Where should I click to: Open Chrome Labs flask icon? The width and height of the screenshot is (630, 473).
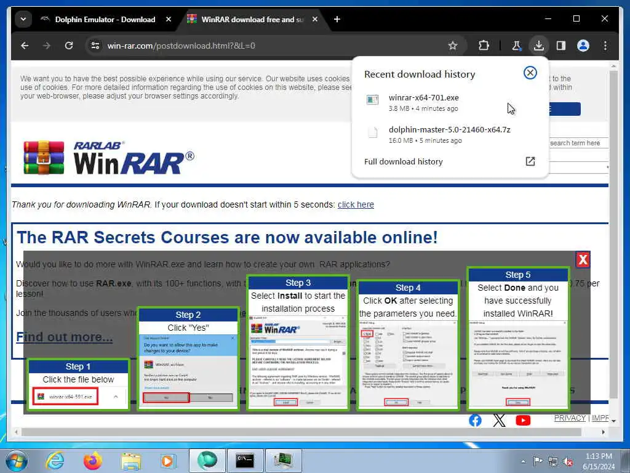pyautogui.click(x=517, y=46)
